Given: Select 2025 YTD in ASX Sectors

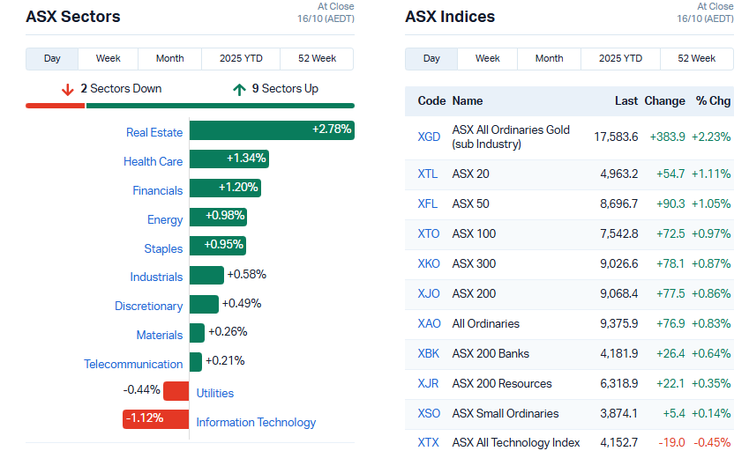Looking at the screenshot, I should 241,59.
